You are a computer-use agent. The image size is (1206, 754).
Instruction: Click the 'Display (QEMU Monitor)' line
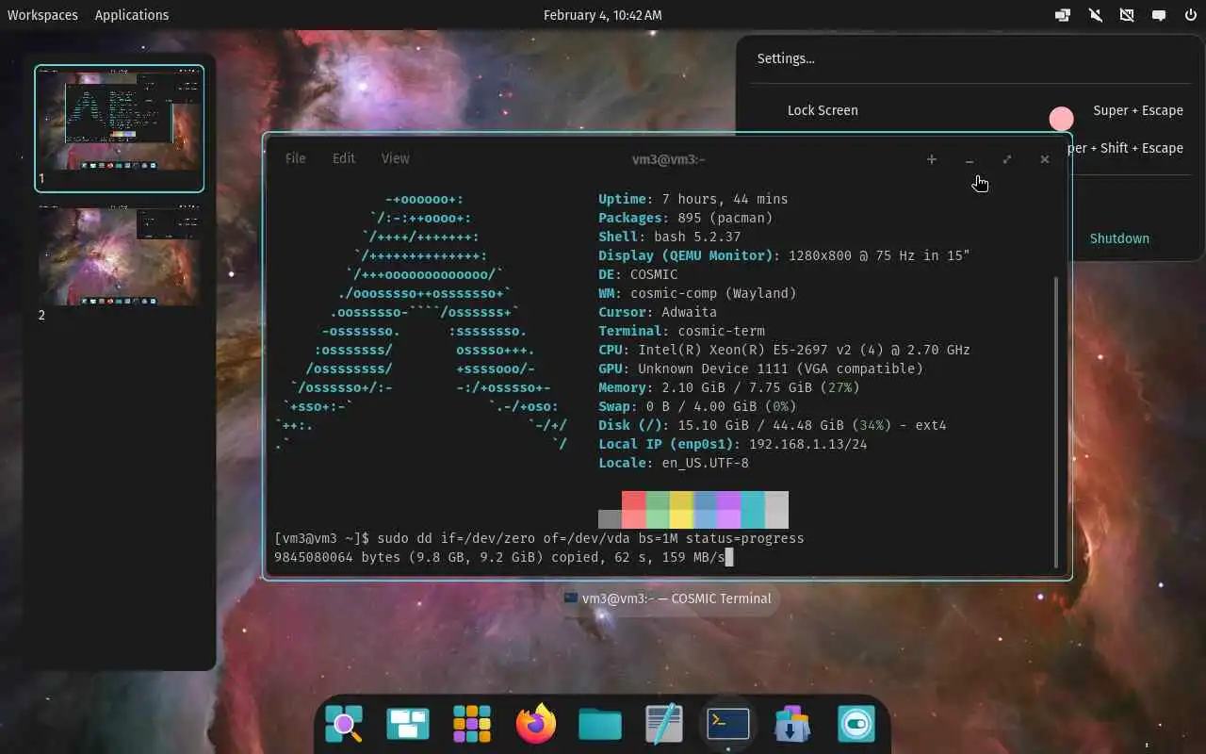tap(784, 255)
